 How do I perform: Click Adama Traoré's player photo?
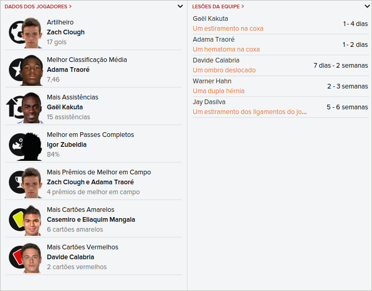tap(32, 70)
